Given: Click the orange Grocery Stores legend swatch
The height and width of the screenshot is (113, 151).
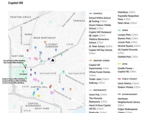Looking at the screenshot, I should pyautogui.click(x=90, y=60).
